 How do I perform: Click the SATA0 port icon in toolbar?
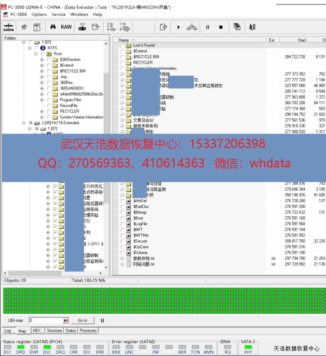(x=9, y=27)
